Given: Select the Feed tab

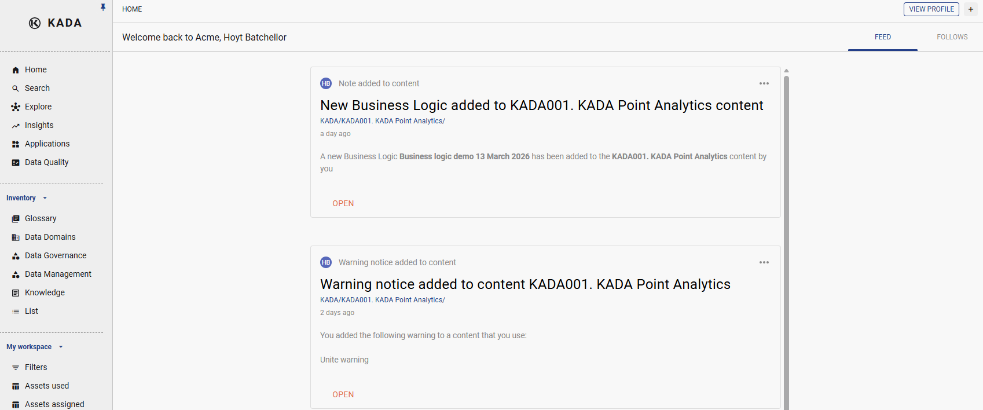Looking at the screenshot, I should (882, 37).
